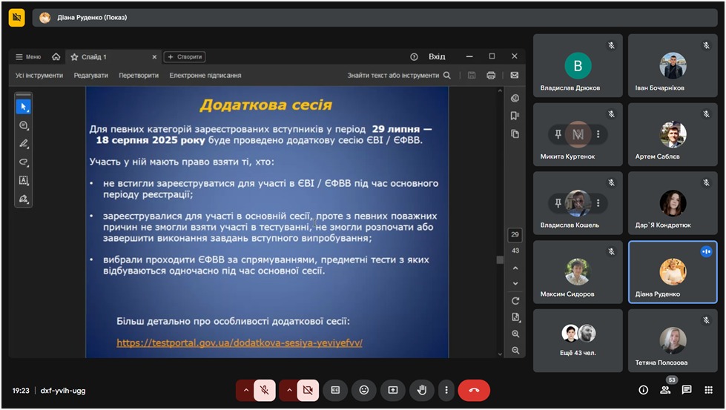Open the Acrobat Меню hamburger menu
The image size is (726, 410).
coord(28,57)
